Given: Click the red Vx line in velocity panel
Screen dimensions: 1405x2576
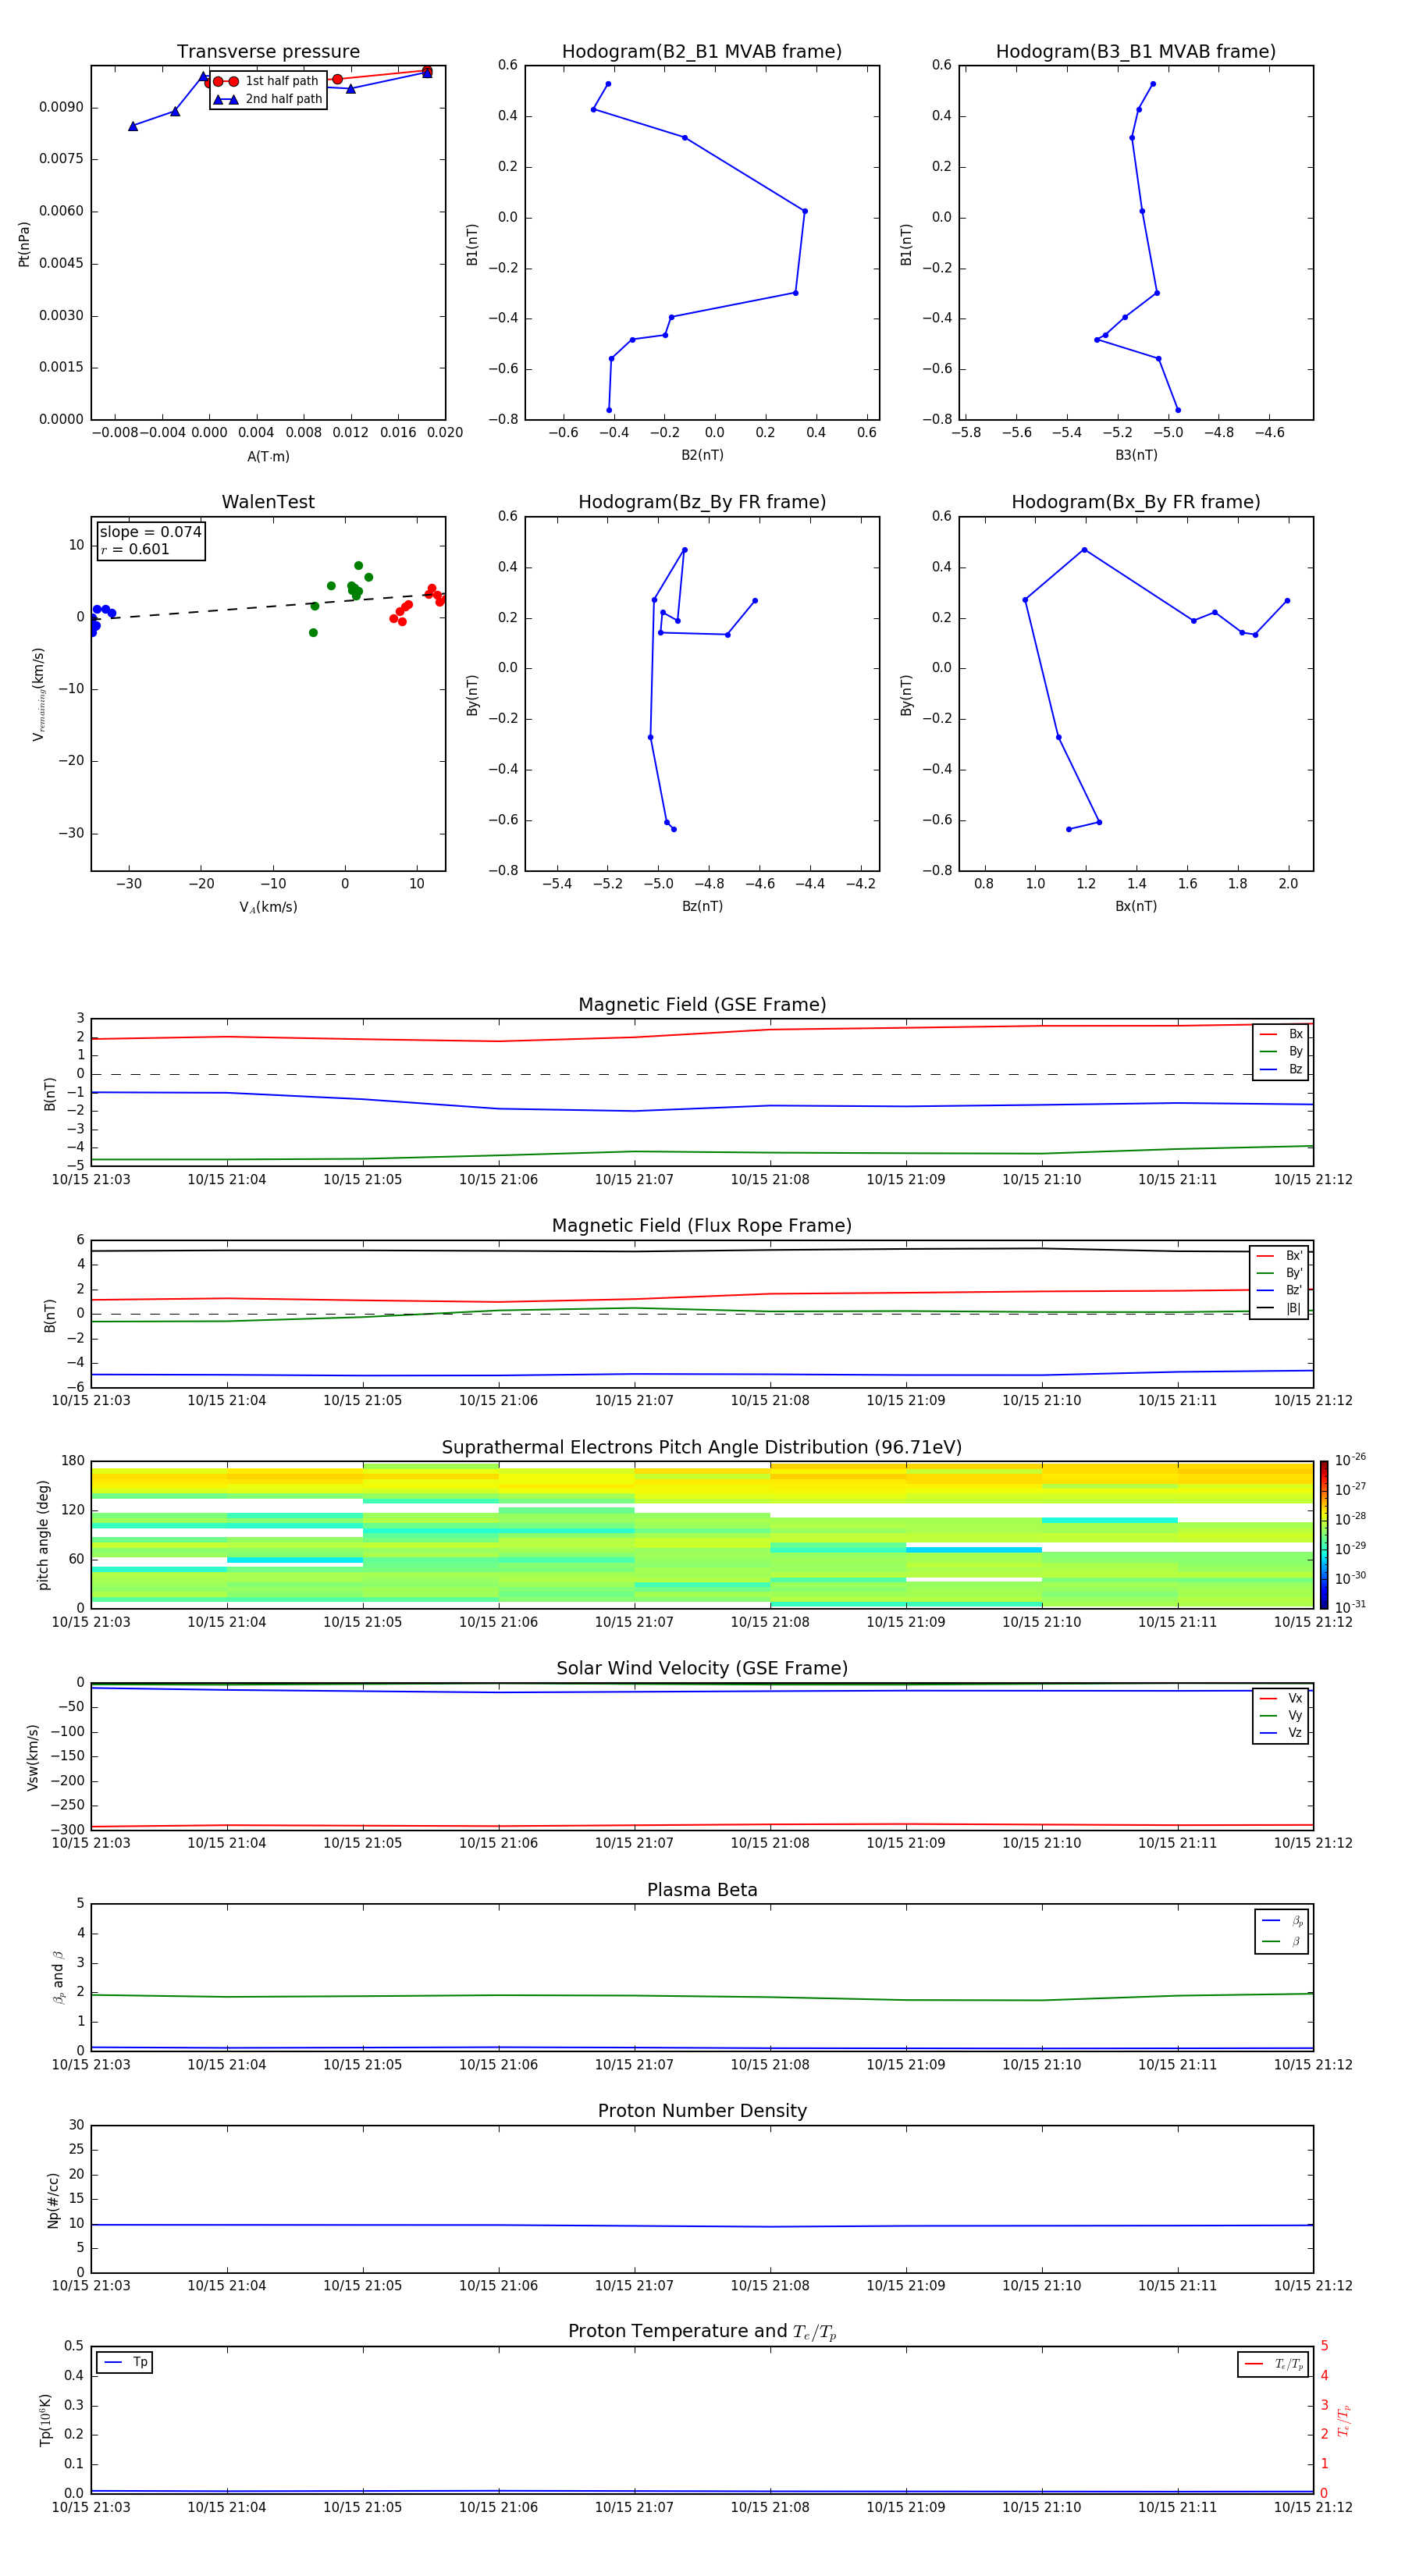Looking at the screenshot, I should pyautogui.click(x=702, y=1825).
